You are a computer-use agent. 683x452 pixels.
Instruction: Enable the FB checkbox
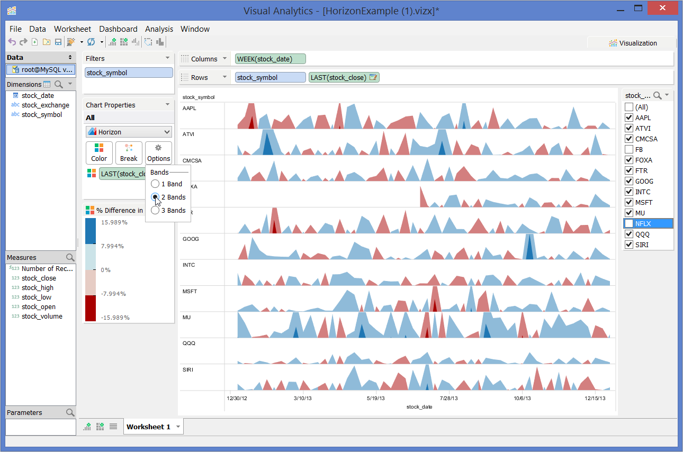tap(629, 150)
